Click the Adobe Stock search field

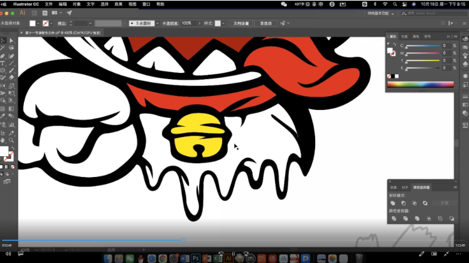434,13
